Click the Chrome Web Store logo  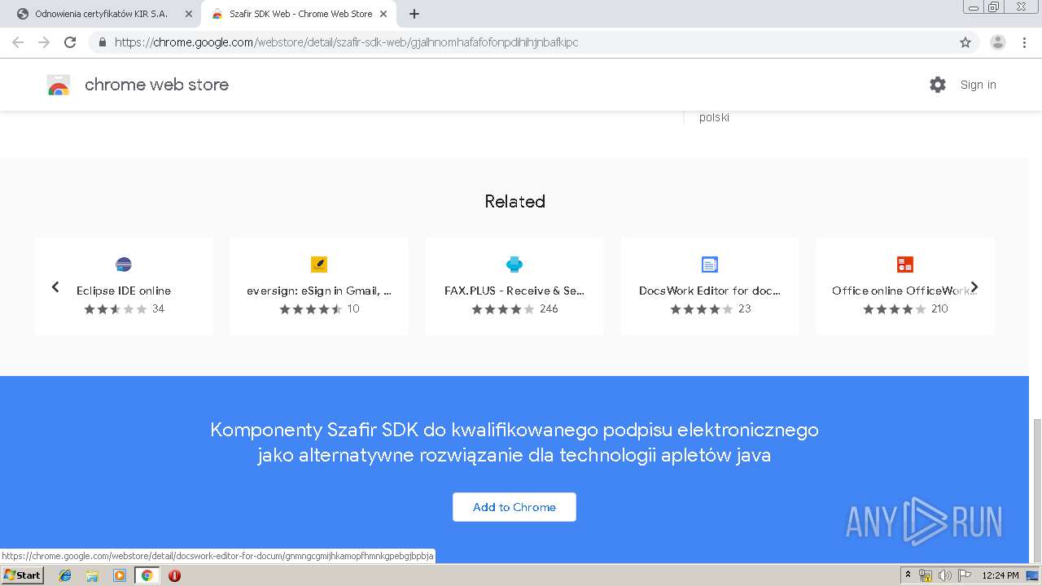(59, 85)
